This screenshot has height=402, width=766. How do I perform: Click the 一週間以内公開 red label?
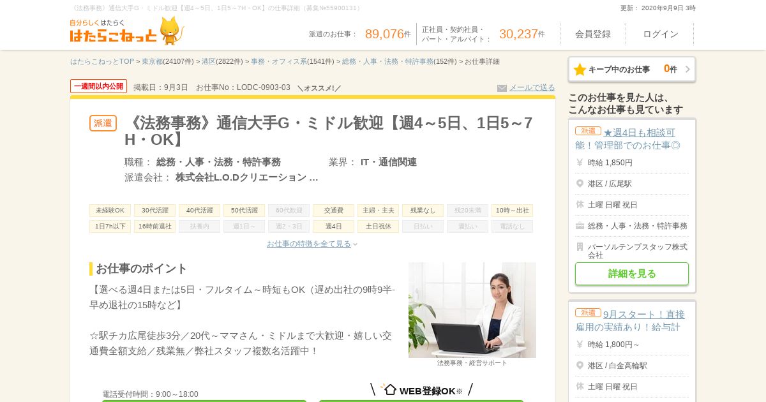click(98, 86)
